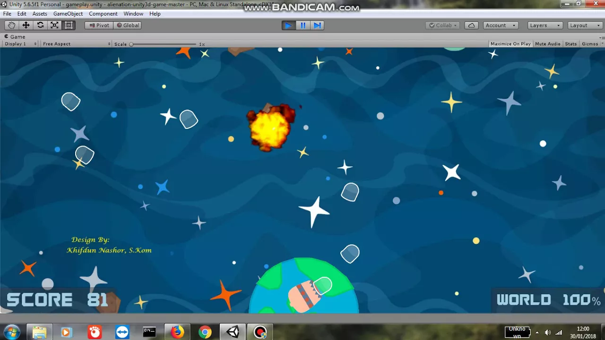
Task: Select the Rect Transform tool
Action: (x=69, y=25)
